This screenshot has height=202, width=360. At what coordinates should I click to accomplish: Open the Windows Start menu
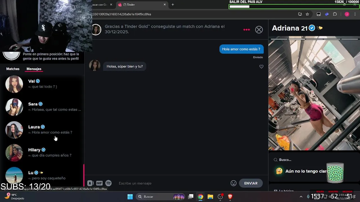pos(130,197)
